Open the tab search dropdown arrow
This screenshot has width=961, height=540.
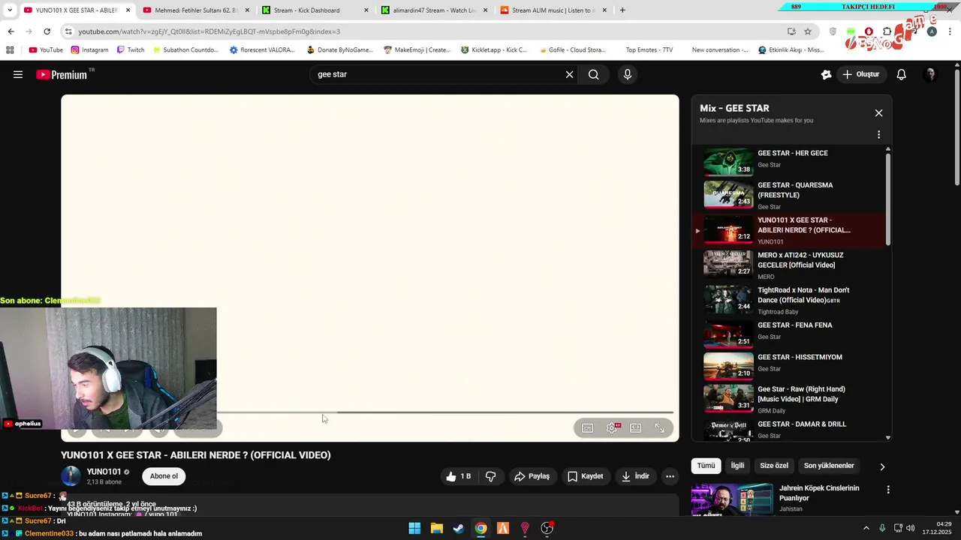[x=10, y=10]
